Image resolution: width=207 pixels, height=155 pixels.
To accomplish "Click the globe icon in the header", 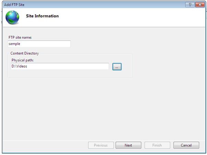I will pyautogui.click(x=12, y=17).
